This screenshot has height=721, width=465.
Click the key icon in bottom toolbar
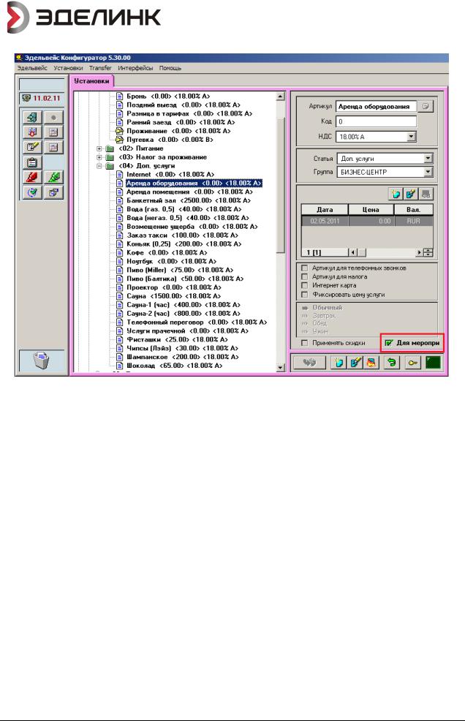point(412,363)
